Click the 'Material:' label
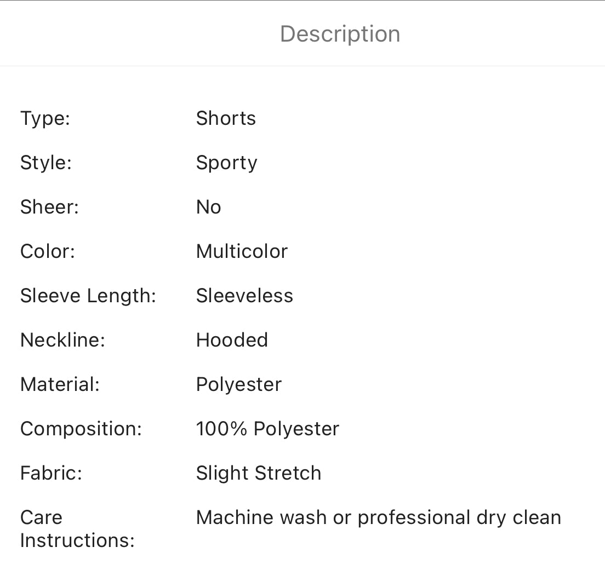 click(x=60, y=384)
